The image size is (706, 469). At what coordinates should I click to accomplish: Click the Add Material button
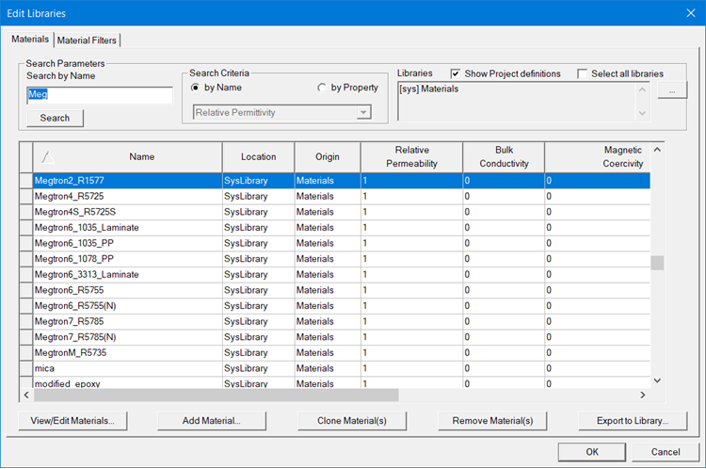(x=212, y=421)
